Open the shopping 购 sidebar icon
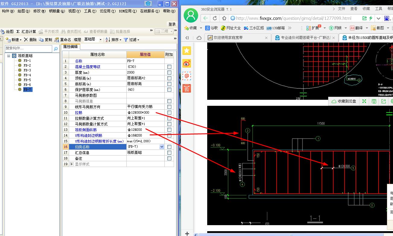 [x=187, y=88]
